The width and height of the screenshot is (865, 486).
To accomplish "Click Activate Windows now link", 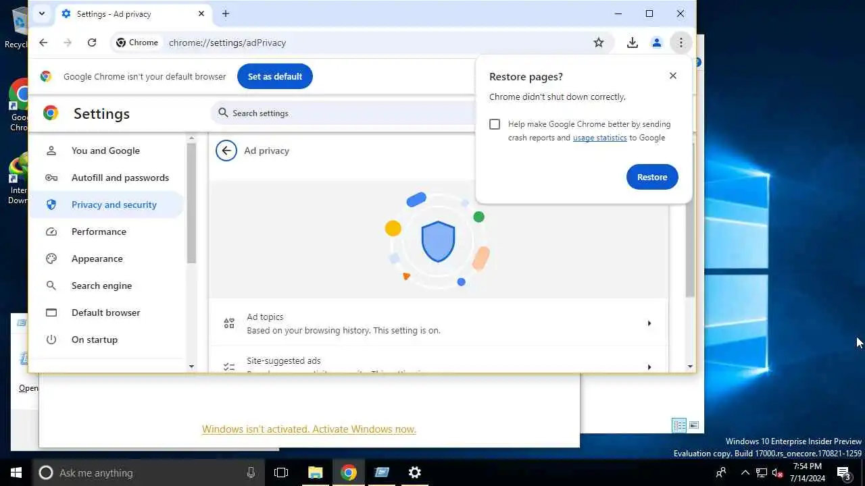I will pyautogui.click(x=309, y=429).
